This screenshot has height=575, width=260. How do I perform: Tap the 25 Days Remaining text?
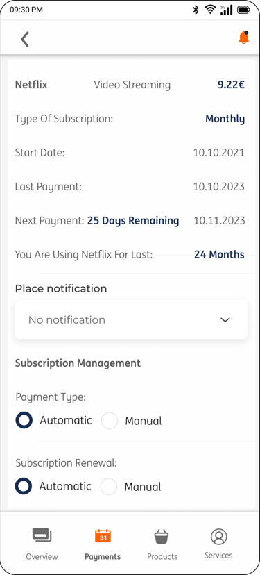133,221
